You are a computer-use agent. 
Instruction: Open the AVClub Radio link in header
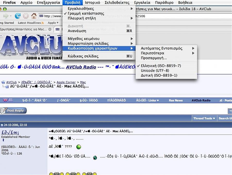(81, 67)
